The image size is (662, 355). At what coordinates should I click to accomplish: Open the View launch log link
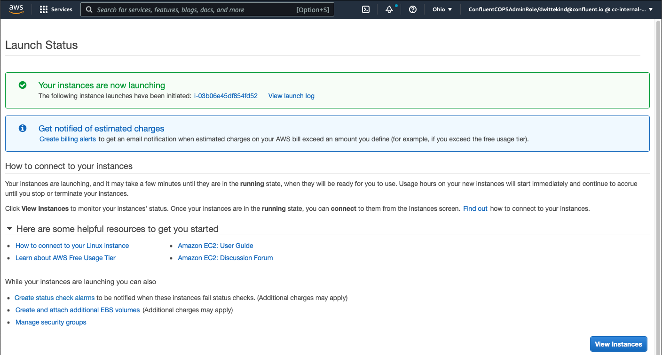click(292, 96)
